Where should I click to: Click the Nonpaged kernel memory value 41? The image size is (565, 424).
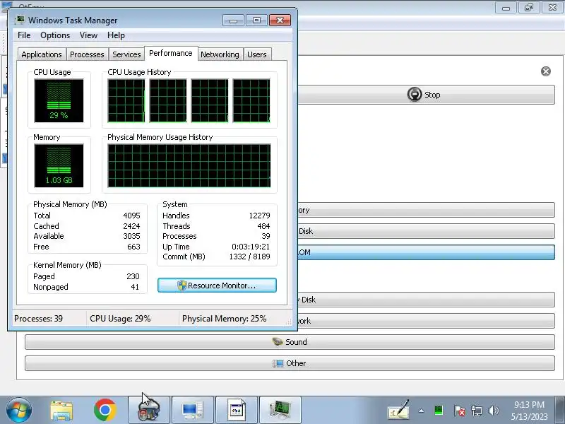coord(135,287)
